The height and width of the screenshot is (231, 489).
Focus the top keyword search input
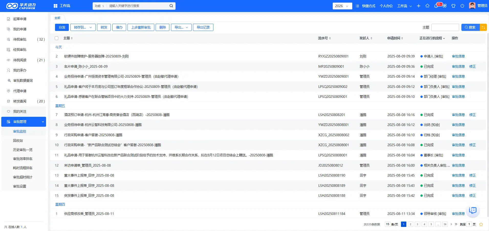click(x=138, y=6)
